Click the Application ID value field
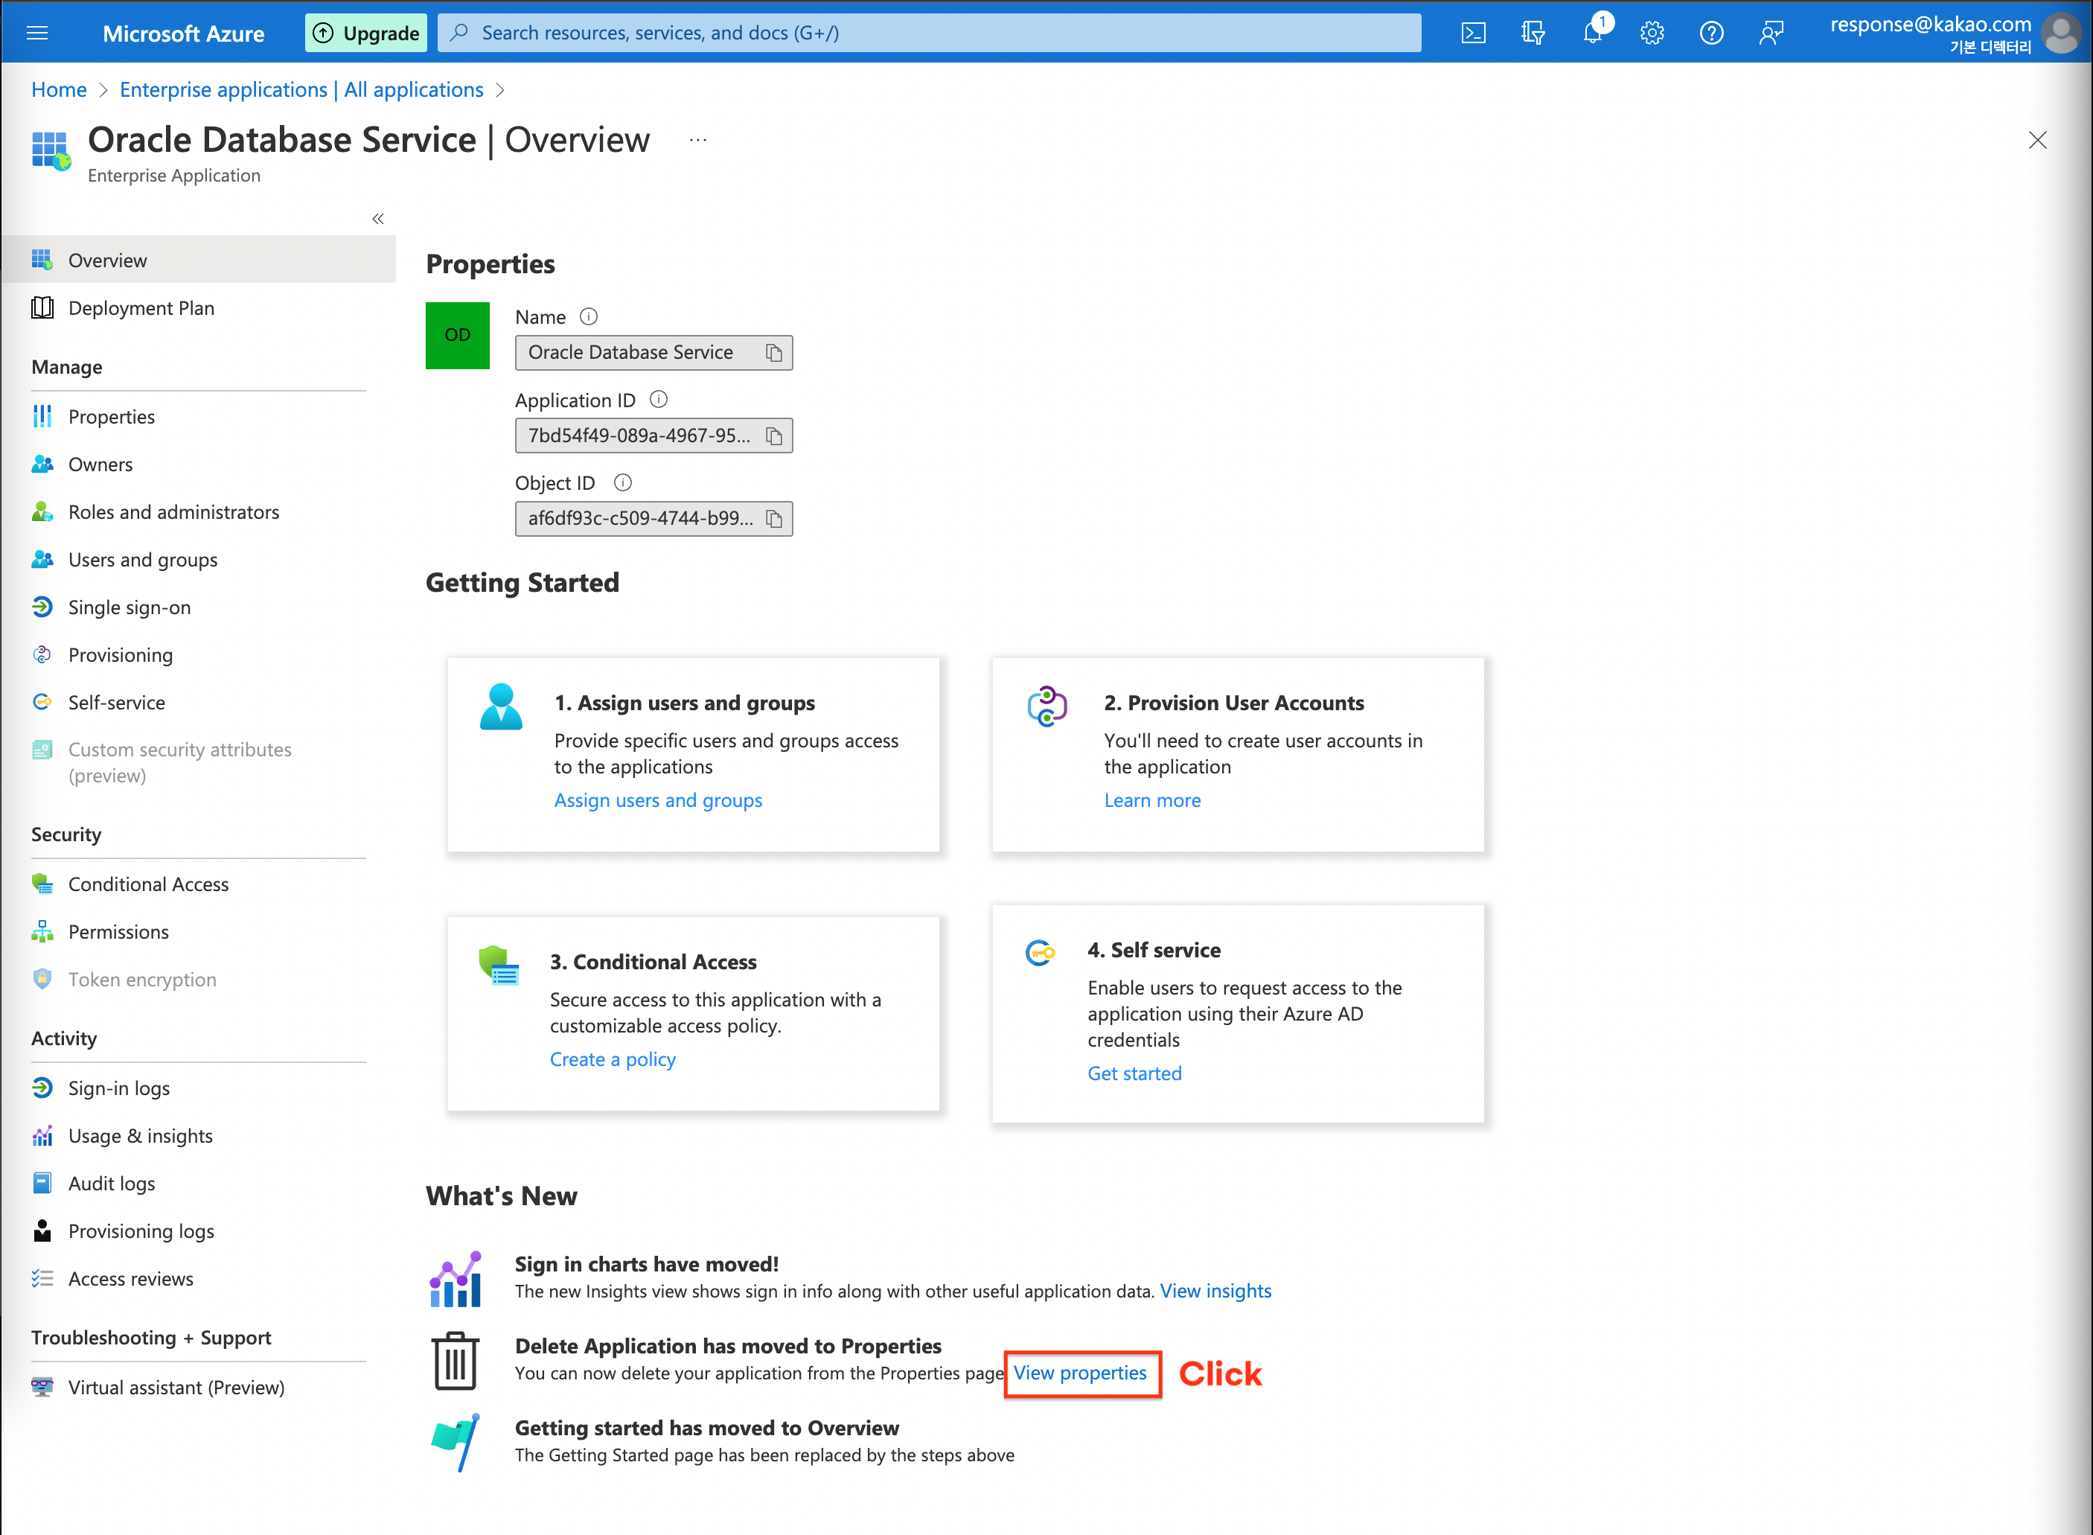Image resolution: width=2093 pixels, height=1535 pixels. click(654, 435)
